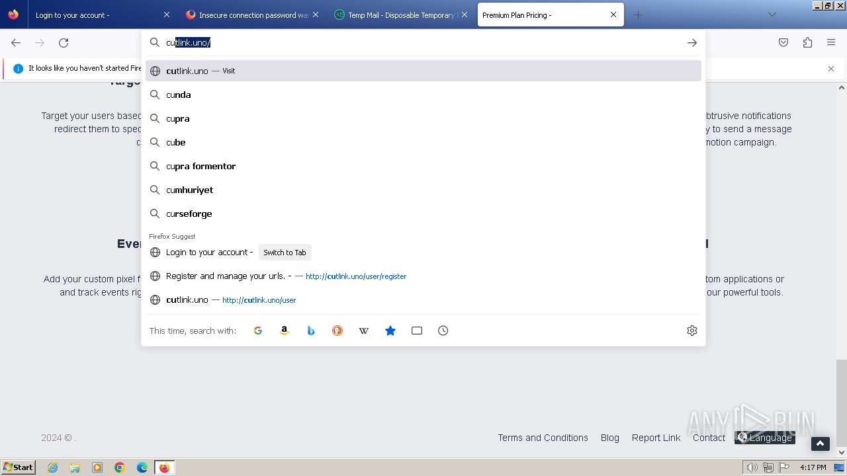847x476 pixels.
Task: Click the Go arrow in address bar
Action: [692, 42]
